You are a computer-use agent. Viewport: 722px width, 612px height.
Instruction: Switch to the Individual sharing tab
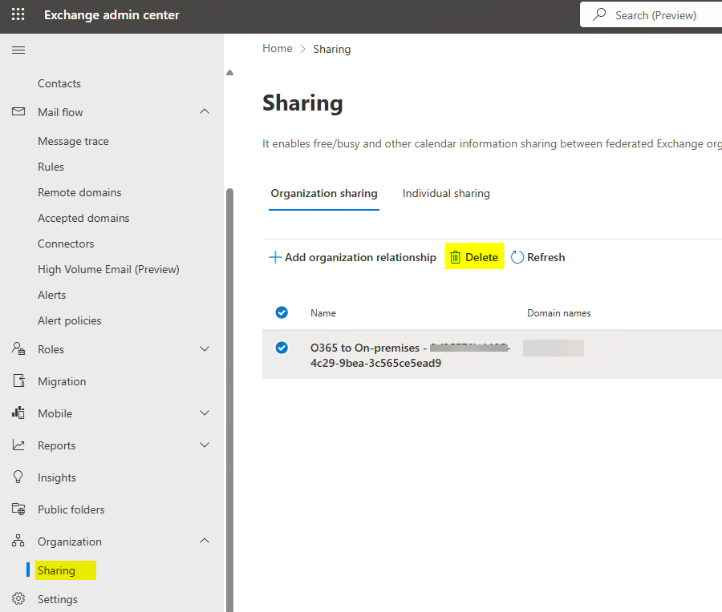[x=446, y=193]
